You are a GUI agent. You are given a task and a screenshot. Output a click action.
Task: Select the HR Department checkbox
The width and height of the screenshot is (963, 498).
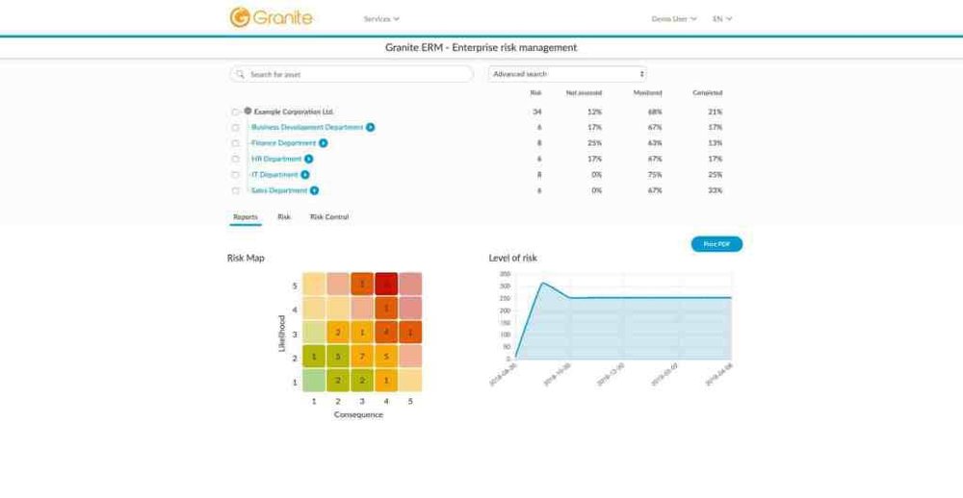(235, 159)
